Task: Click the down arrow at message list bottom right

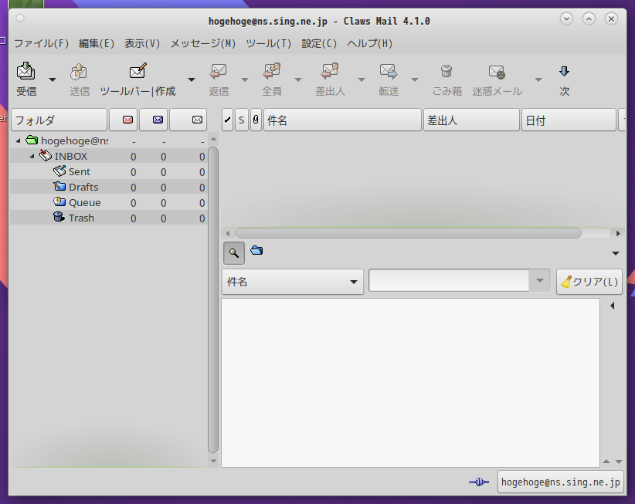Action: pos(616,253)
